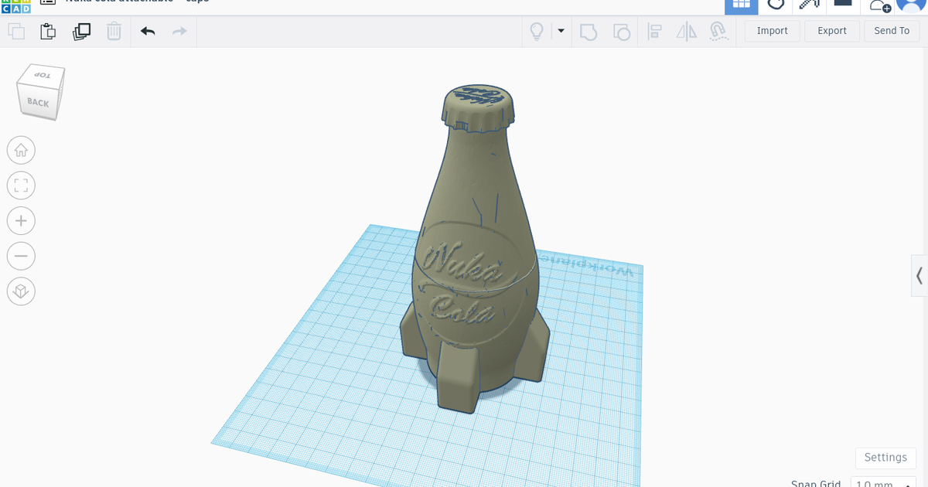928x487 pixels.
Task: Switch to Bricks view
Action: pyautogui.click(x=843, y=5)
